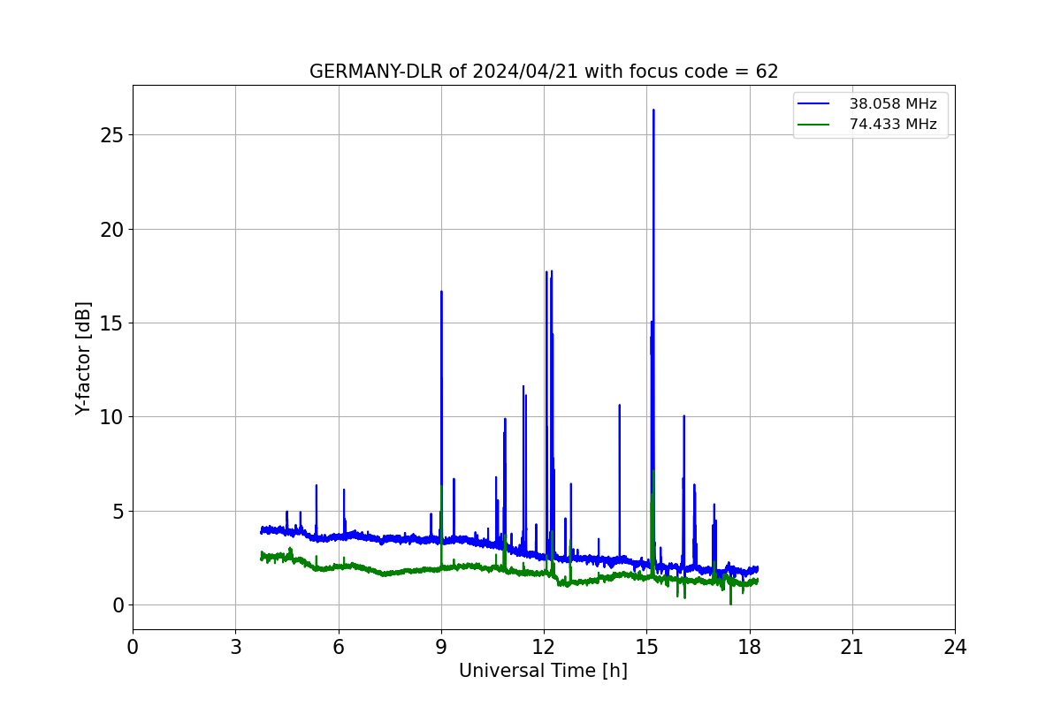Click x-axis tick label 6
This screenshot has height=707, width=1061.
339,648
